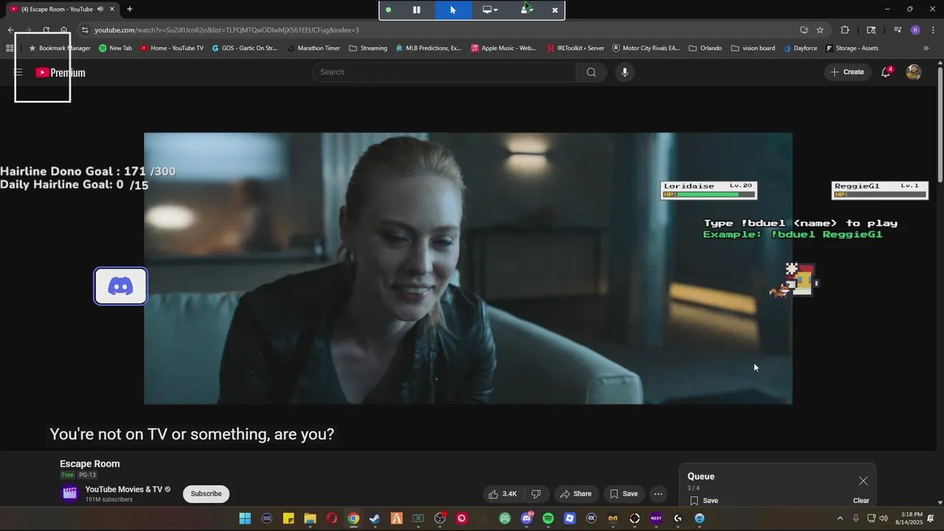944x531 pixels.
Task: Open Steam from the taskbar
Action: 375,518
